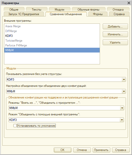Click the Удалить button
The width and height of the screenshot is (132, 155).
coord(115,42)
